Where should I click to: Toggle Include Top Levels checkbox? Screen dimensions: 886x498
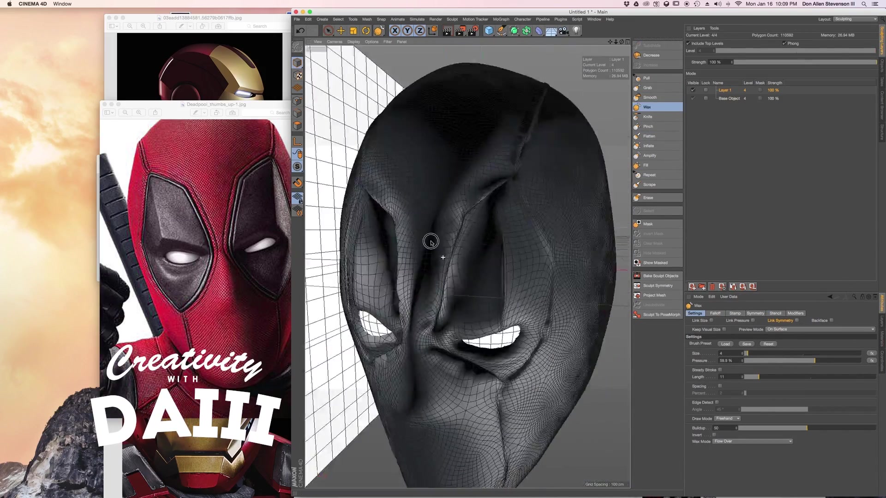tap(688, 43)
